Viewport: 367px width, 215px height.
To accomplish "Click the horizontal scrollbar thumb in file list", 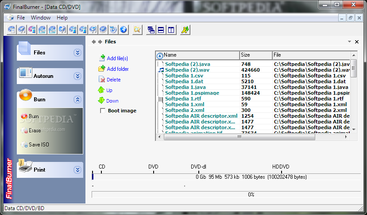I will pos(239,137).
